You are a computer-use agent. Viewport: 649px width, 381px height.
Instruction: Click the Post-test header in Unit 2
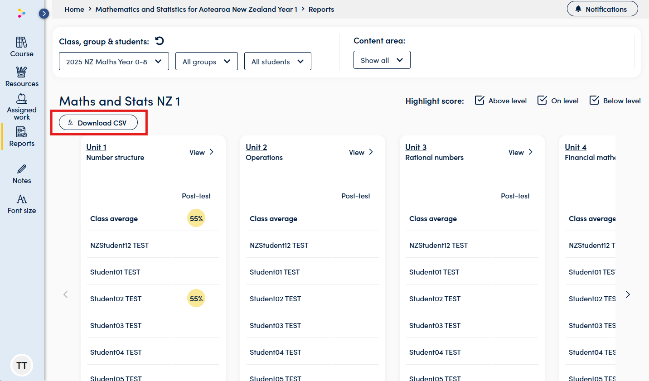tap(356, 196)
